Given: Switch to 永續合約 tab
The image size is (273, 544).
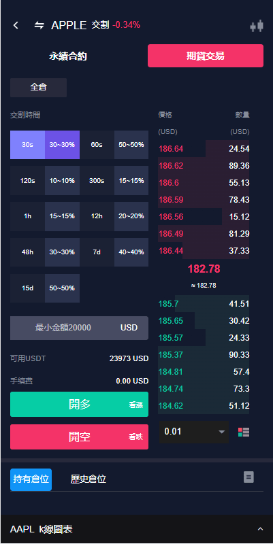Looking at the screenshot, I should point(67,56).
